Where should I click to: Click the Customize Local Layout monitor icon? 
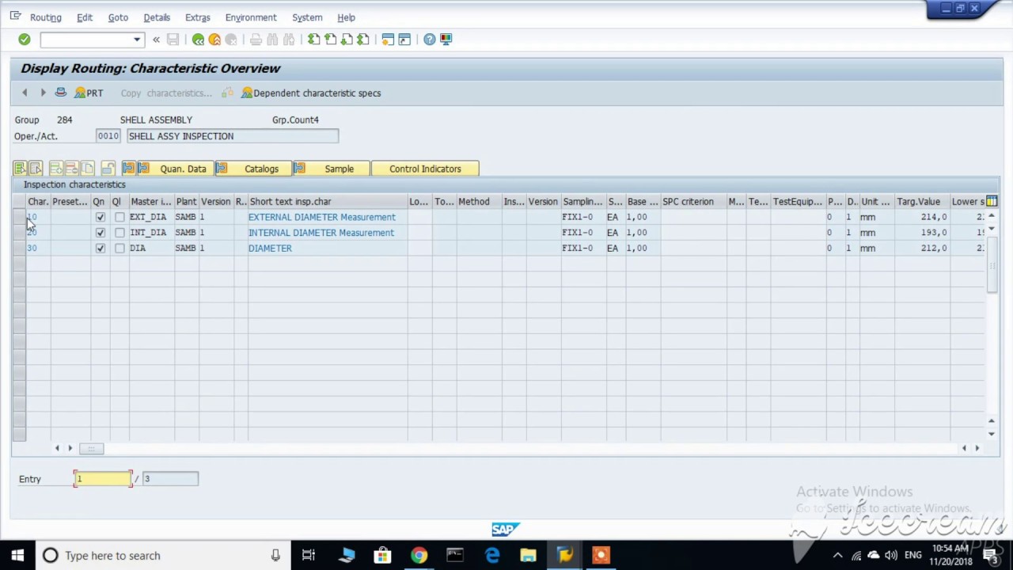446,40
